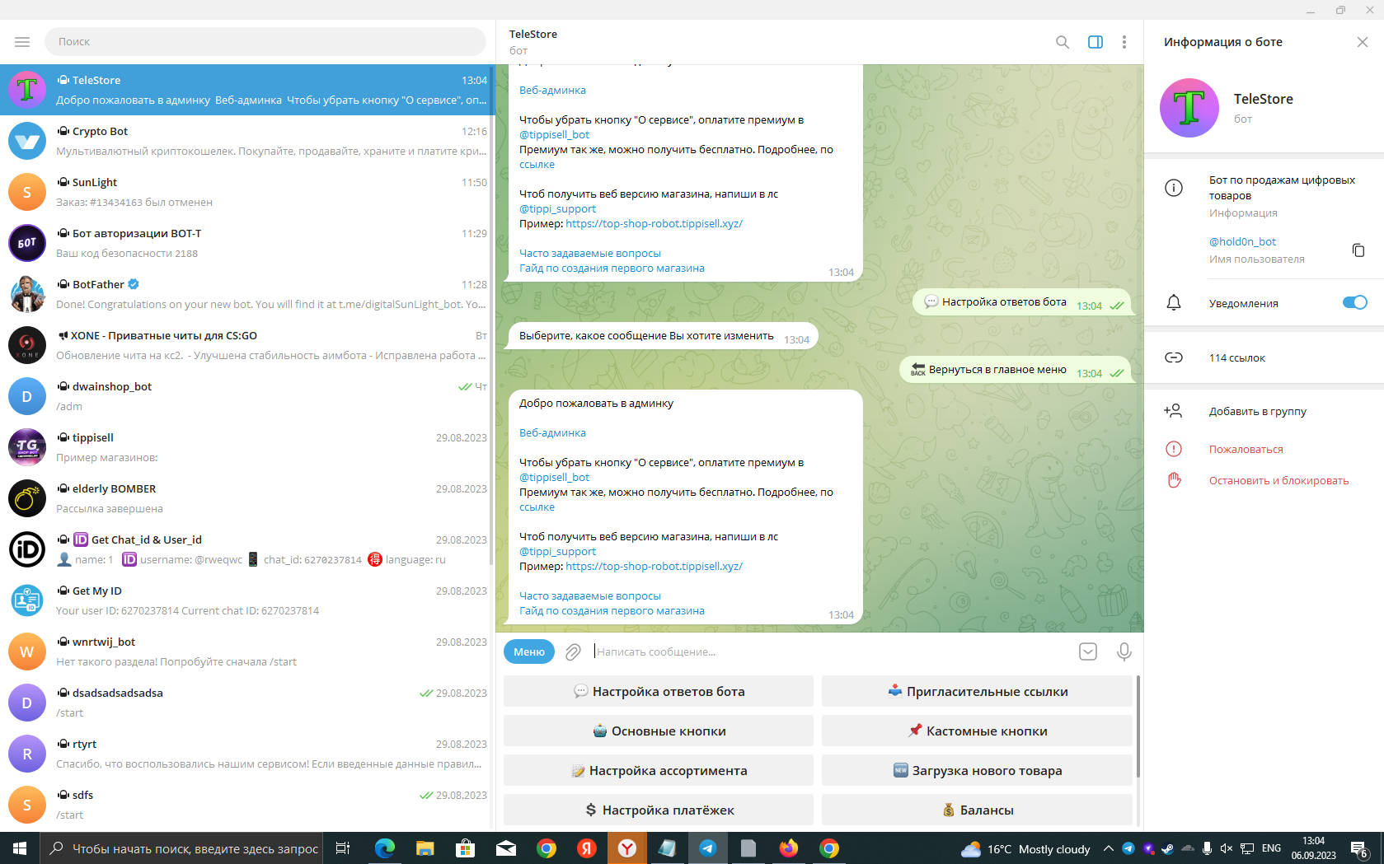This screenshot has height=864, width=1384.
Task: Open @tippi_support link in the latest message
Action: pos(557,551)
